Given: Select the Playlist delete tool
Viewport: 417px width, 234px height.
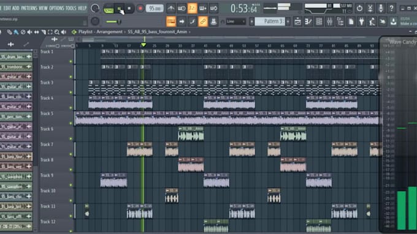Looking at the screenshot, I should pyautogui.click(x=23, y=32).
